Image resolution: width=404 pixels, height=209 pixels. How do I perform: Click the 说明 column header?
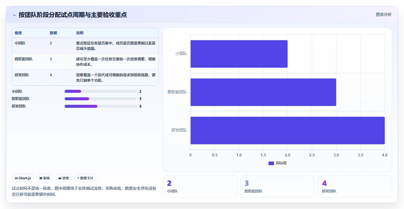tap(80, 33)
